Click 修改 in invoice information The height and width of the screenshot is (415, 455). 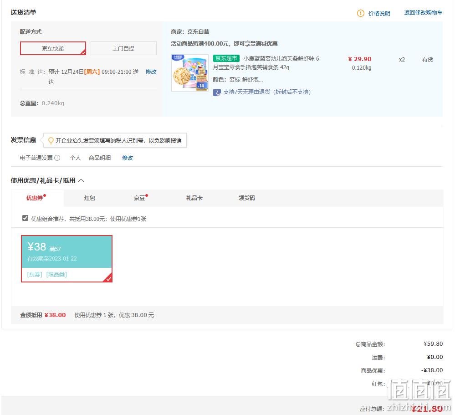coord(128,158)
